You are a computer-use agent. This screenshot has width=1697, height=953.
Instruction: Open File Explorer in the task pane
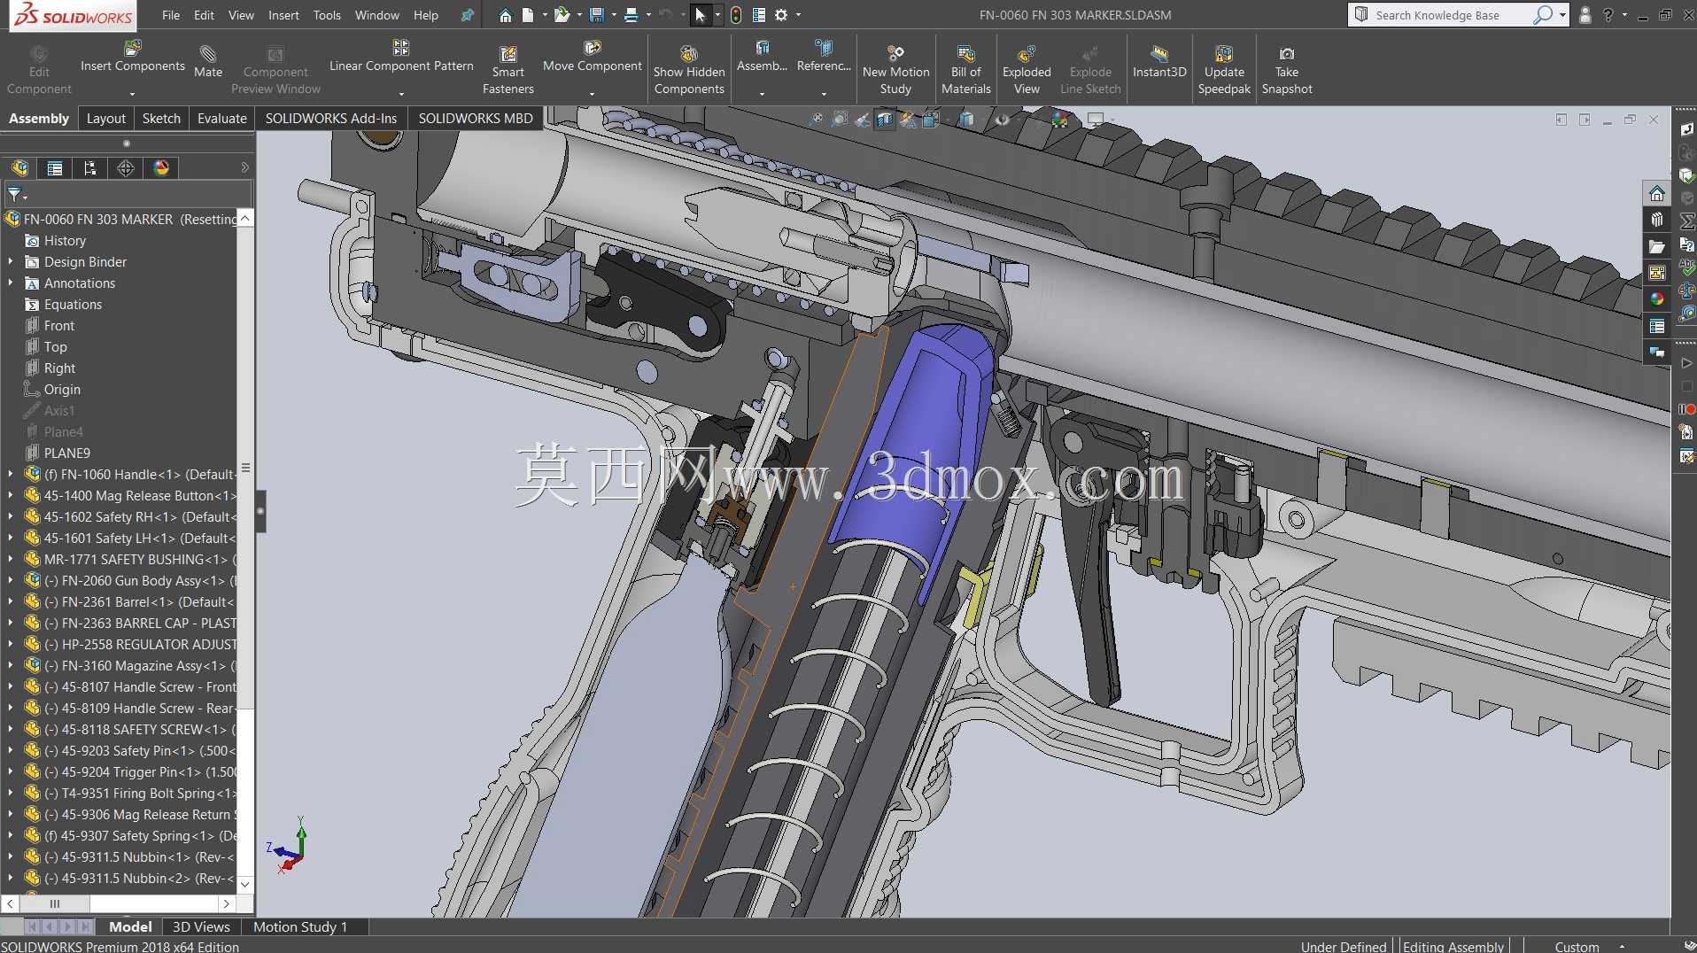pos(1656,246)
